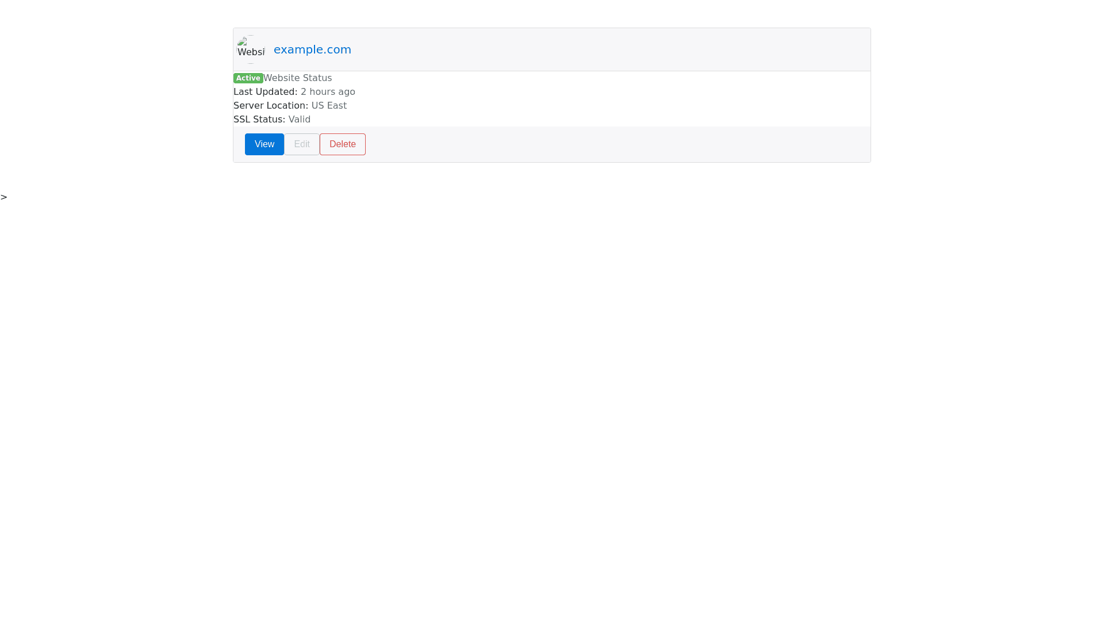Click the Website Status text

click(298, 78)
